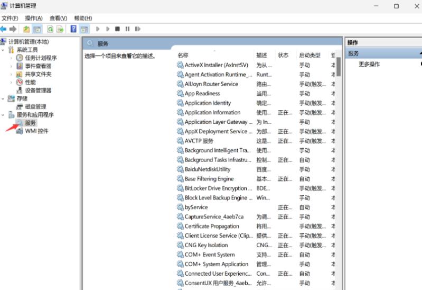Open the 操作(A) menu

click(34, 18)
